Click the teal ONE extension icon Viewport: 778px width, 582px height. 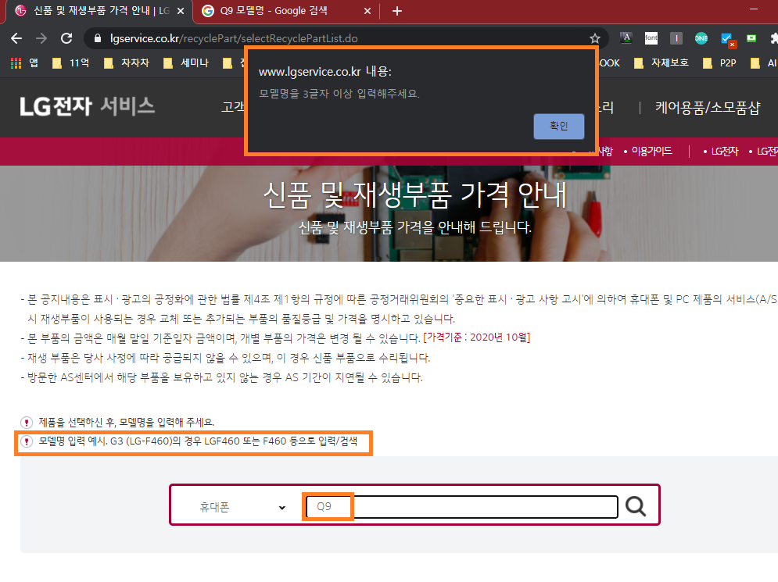(x=701, y=38)
